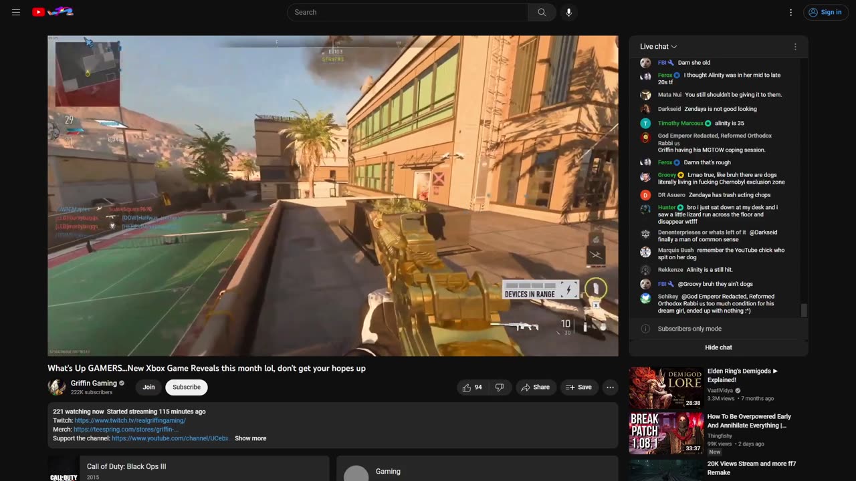Click 'Damn that's rough' chat message
The image size is (856, 481).
click(707, 162)
